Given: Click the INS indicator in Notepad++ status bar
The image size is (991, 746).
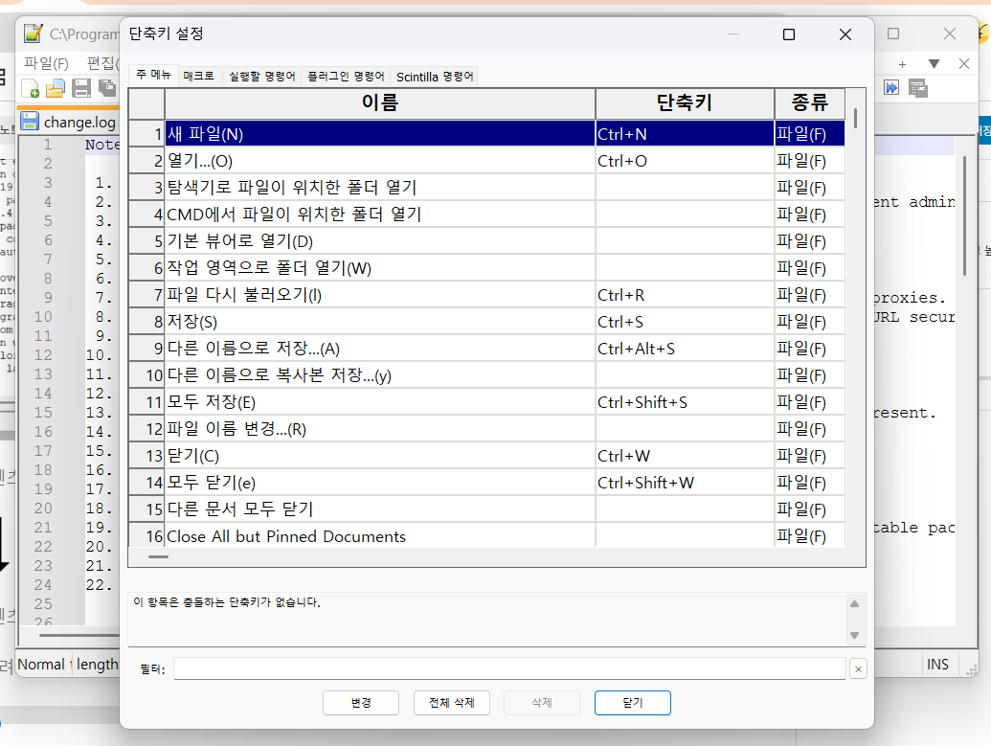Looking at the screenshot, I should point(937,665).
